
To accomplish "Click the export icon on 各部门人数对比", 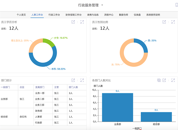I will tap(159, 80).
